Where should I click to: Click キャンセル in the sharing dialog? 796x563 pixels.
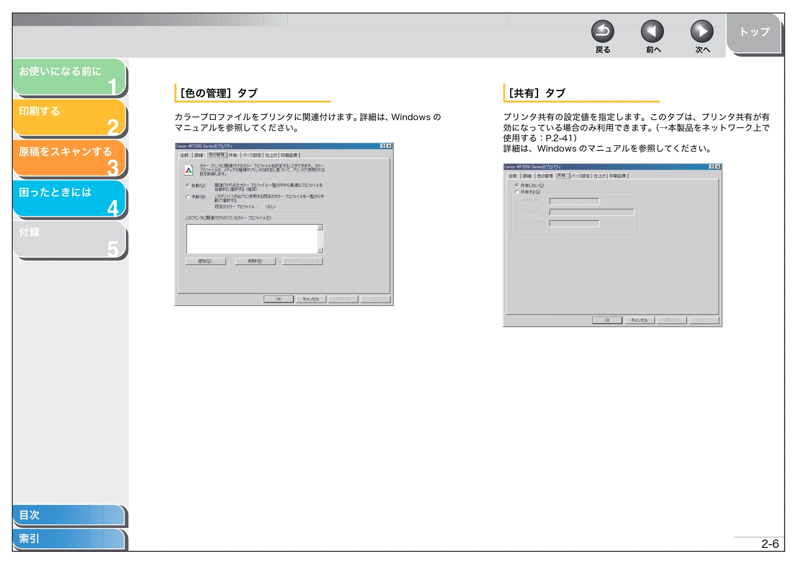tap(639, 320)
